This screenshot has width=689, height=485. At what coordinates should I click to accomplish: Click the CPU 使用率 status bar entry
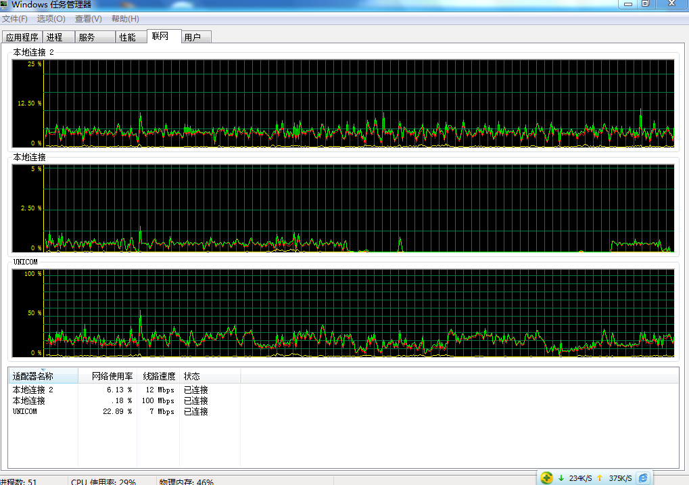(103, 482)
